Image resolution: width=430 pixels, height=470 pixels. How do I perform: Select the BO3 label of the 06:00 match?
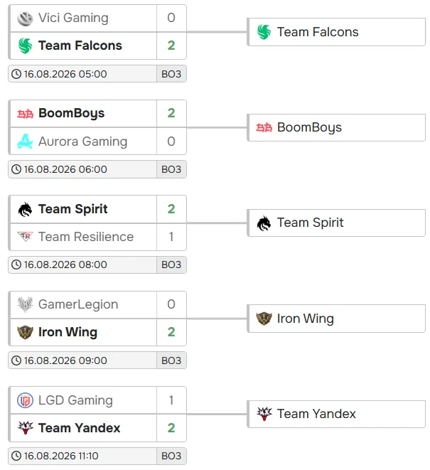[171, 169]
